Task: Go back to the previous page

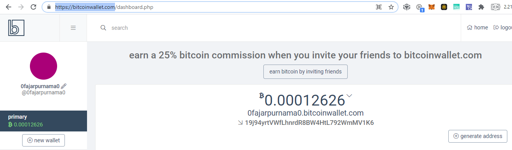Action: point(9,7)
